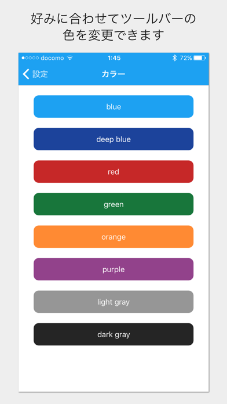Image resolution: width=227 pixels, height=404 pixels.
Task: Tap the Japanese caption about toolbar color
Action: (113, 27)
